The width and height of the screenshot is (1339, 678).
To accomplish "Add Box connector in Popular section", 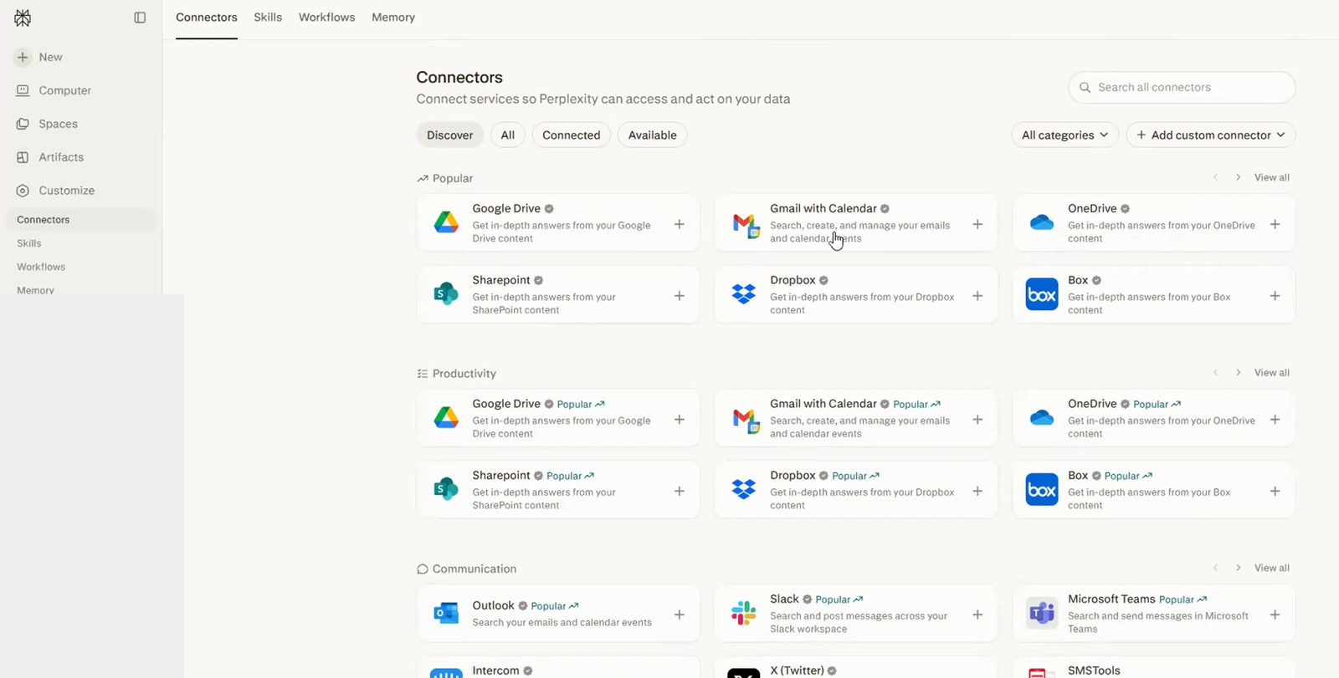I will [1275, 296].
